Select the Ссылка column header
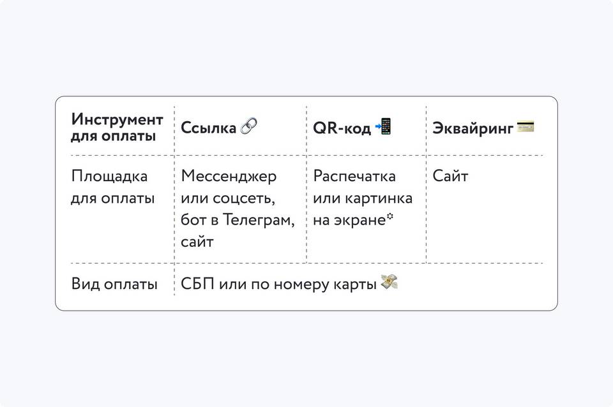 (x=219, y=128)
